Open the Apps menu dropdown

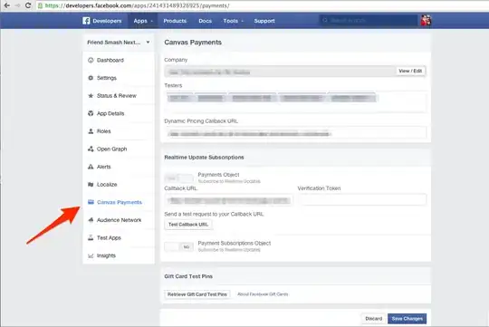click(143, 21)
